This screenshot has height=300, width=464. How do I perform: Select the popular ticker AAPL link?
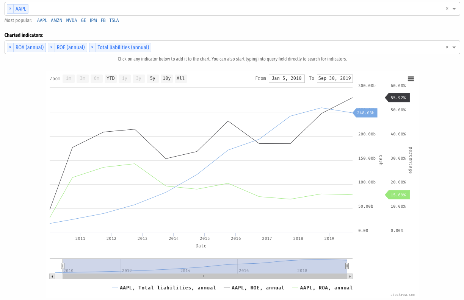click(42, 20)
